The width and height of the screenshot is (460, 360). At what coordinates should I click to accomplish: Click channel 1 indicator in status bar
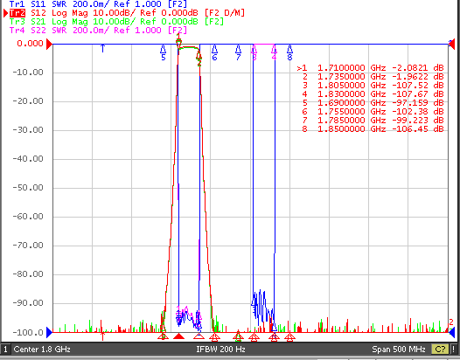(x=5, y=350)
